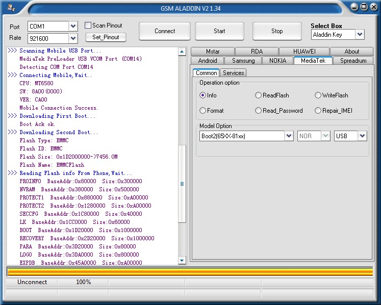
Task: Click the PROTECT1 BaseAddr log line
Action: pos(84,197)
